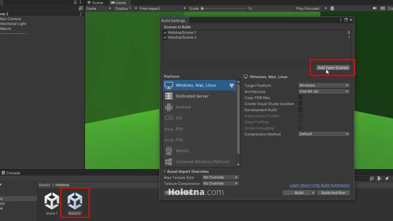Click the Build And Run button
The width and height of the screenshot is (393, 221).
333,193
